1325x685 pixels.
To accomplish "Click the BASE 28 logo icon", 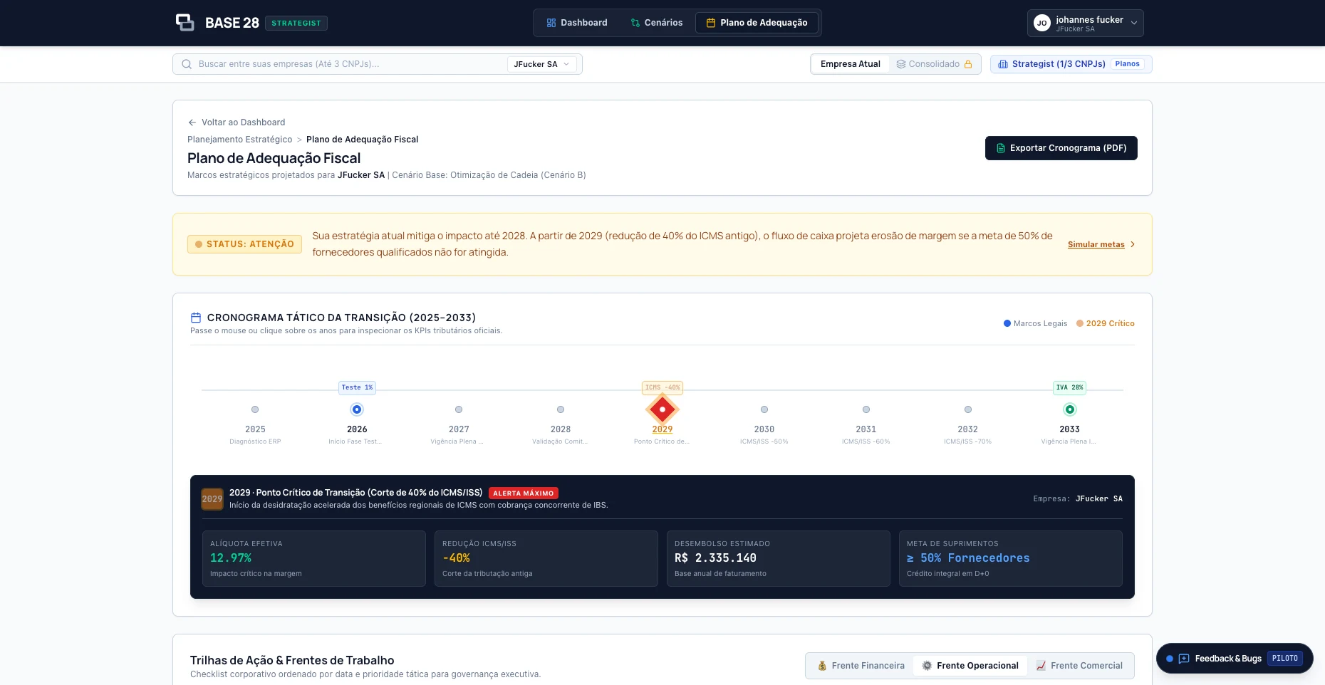I will tap(185, 22).
